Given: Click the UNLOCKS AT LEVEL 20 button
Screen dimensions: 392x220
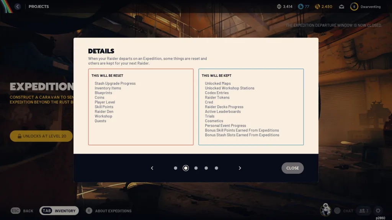Looking at the screenshot, I should pyautogui.click(x=41, y=136).
